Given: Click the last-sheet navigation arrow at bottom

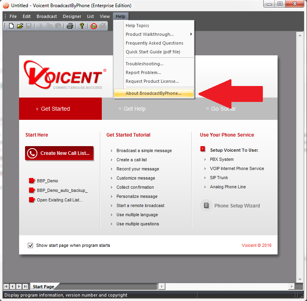Looking at the screenshot, I should (x=25, y=286).
